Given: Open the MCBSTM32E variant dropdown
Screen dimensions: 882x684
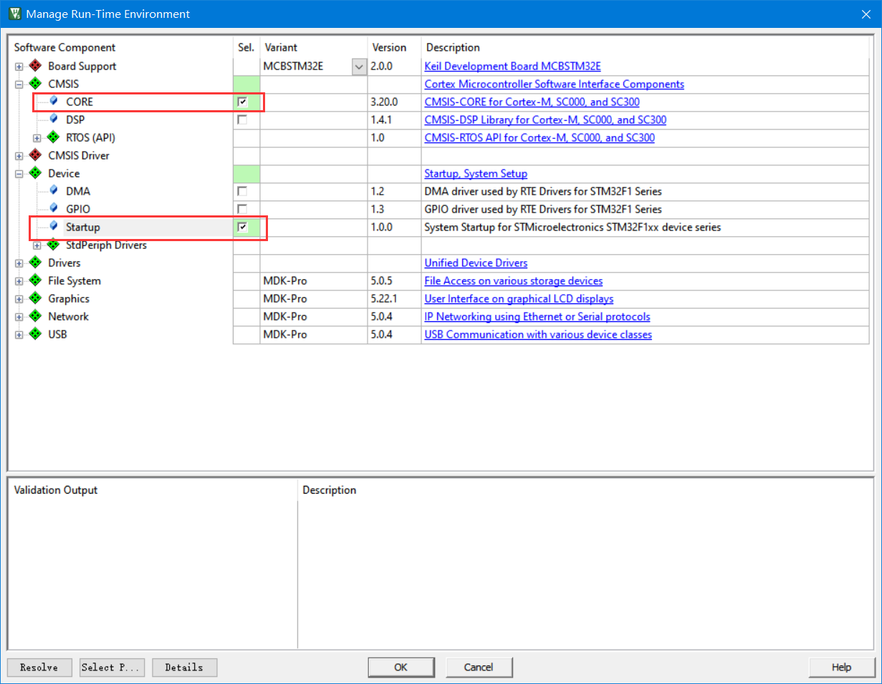Looking at the screenshot, I should [359, 66].
